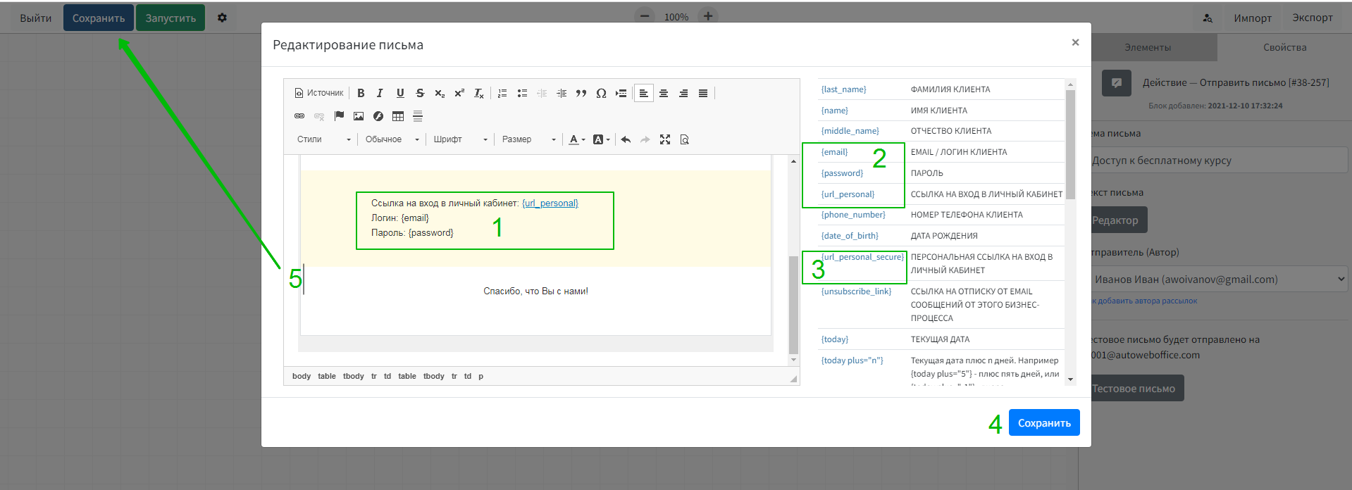Maximize the editor to full screen

664,139
